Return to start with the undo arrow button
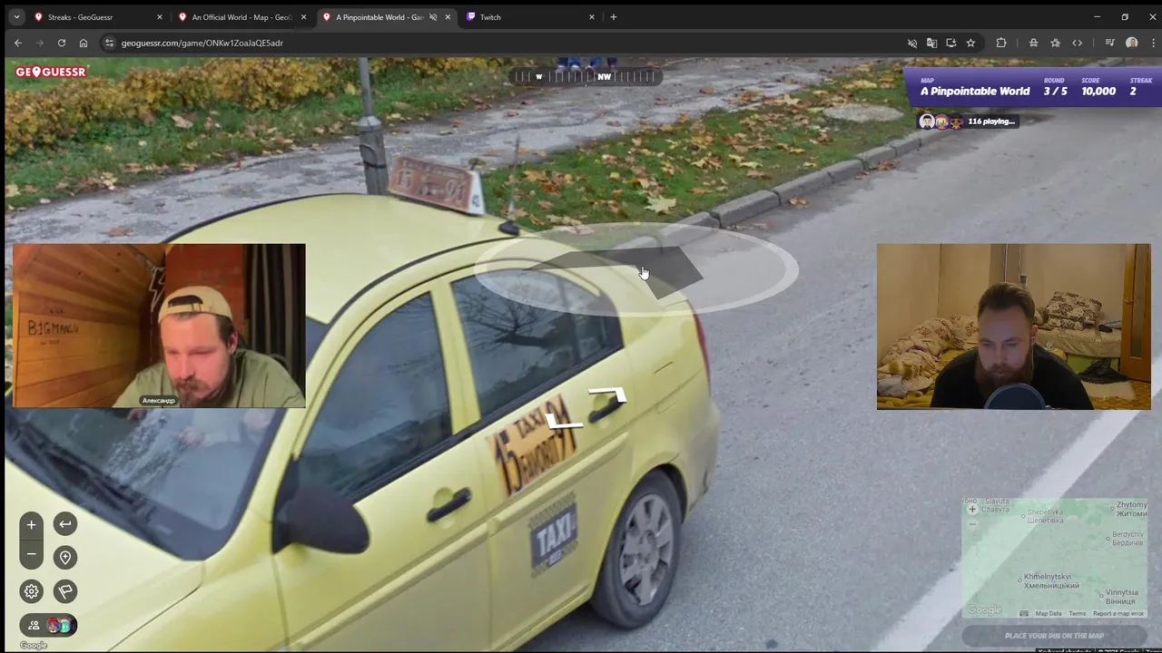 click(x=65, y=524)
